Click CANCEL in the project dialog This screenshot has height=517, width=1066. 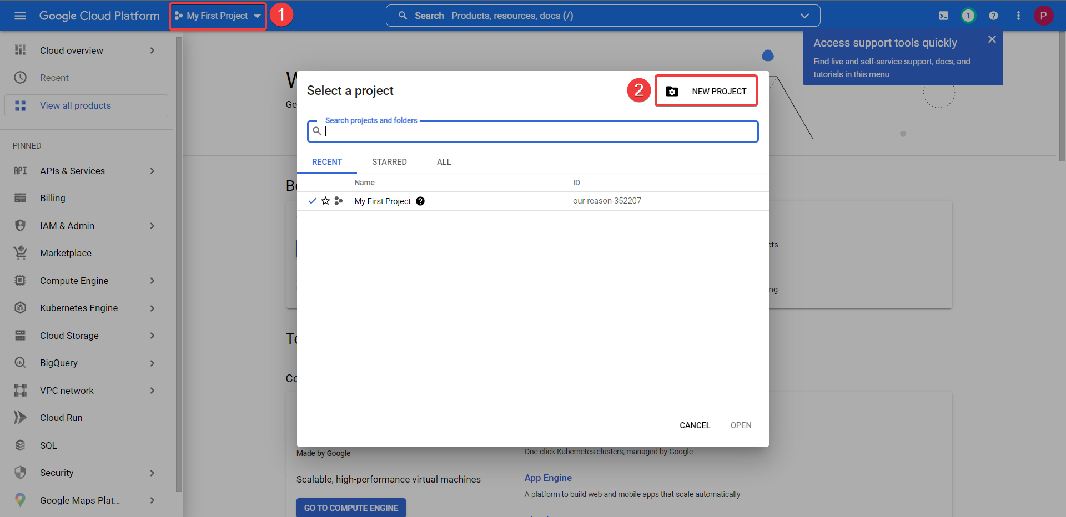pyautogui.click(x=695, y=425)
